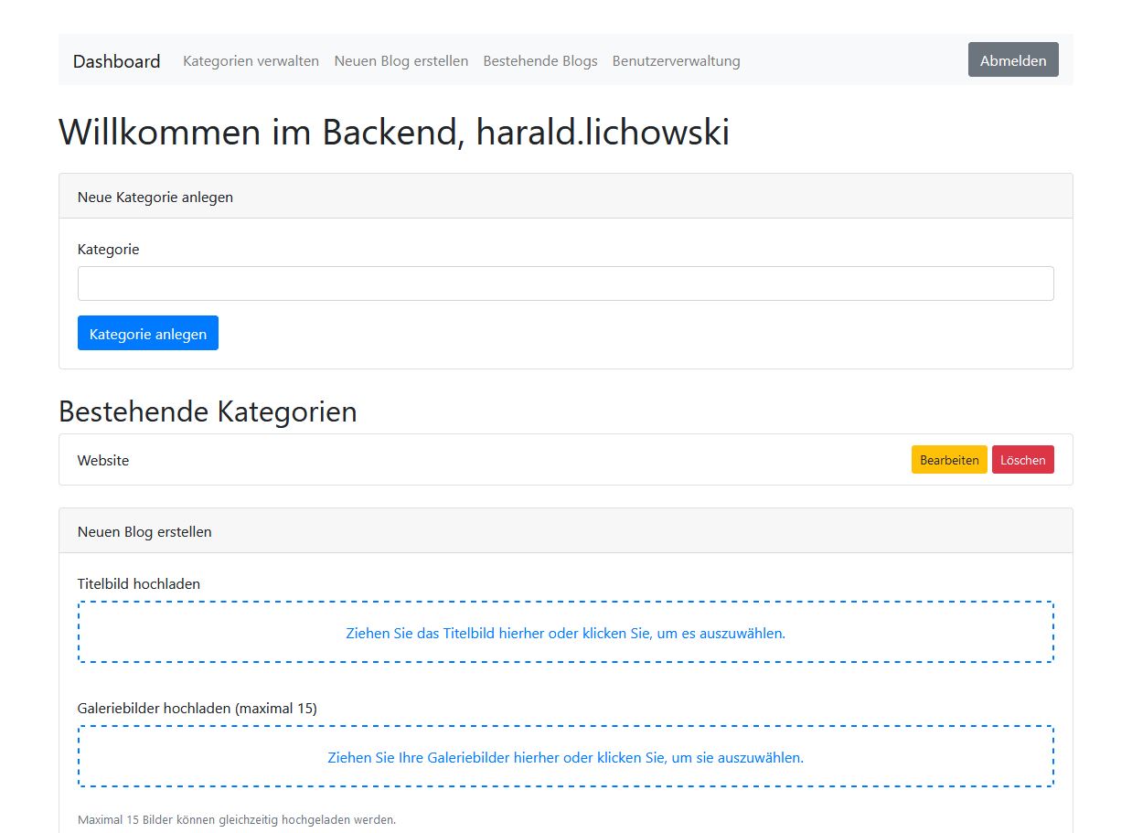Select the Titelbild dropzone instruction text
The width and height of the screenshot is (1132, 833).
565,633
